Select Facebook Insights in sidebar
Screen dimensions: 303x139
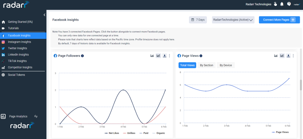click(x=23, y=36)
